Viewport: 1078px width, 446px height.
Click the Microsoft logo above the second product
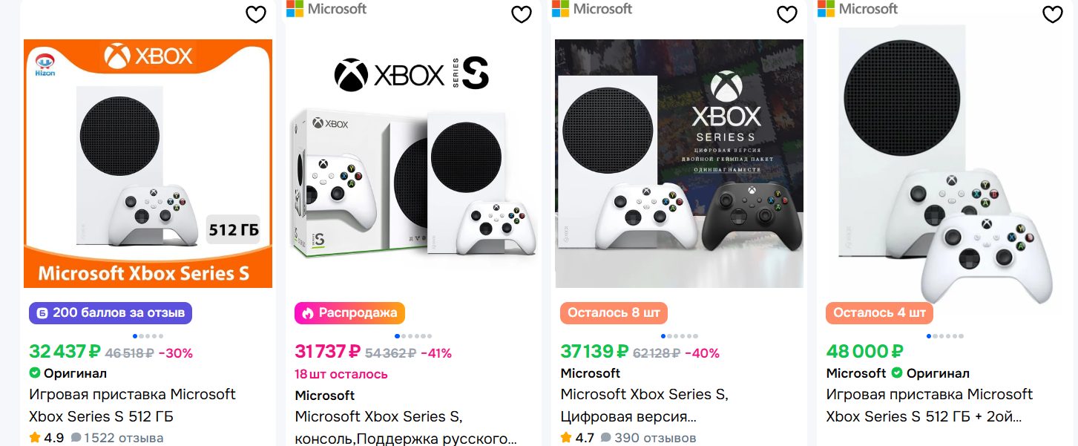click(326, 9)
